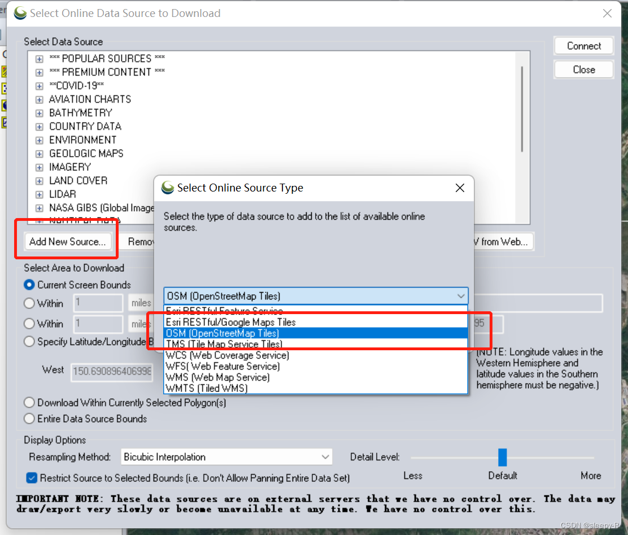Choose WMTS (Tiled WMS) option

[x=316, y=388]
